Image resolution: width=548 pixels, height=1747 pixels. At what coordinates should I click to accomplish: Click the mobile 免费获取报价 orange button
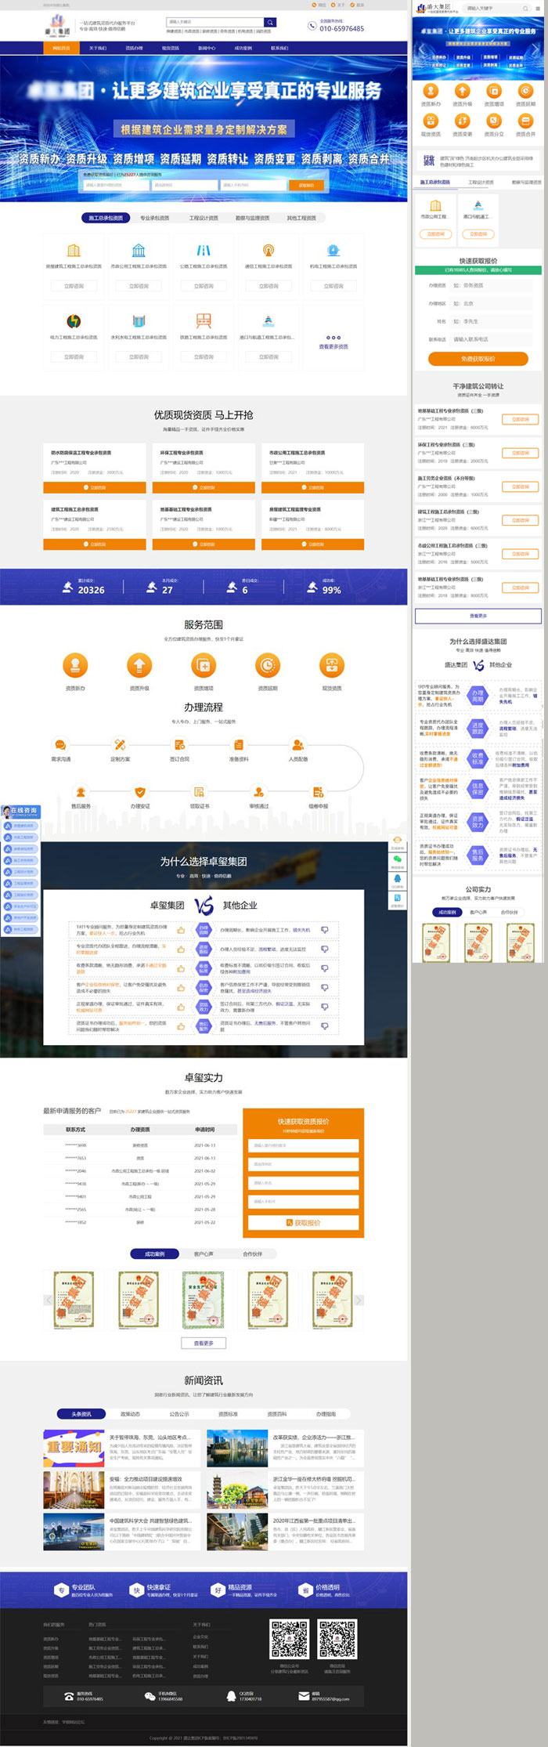click(478, 358)
